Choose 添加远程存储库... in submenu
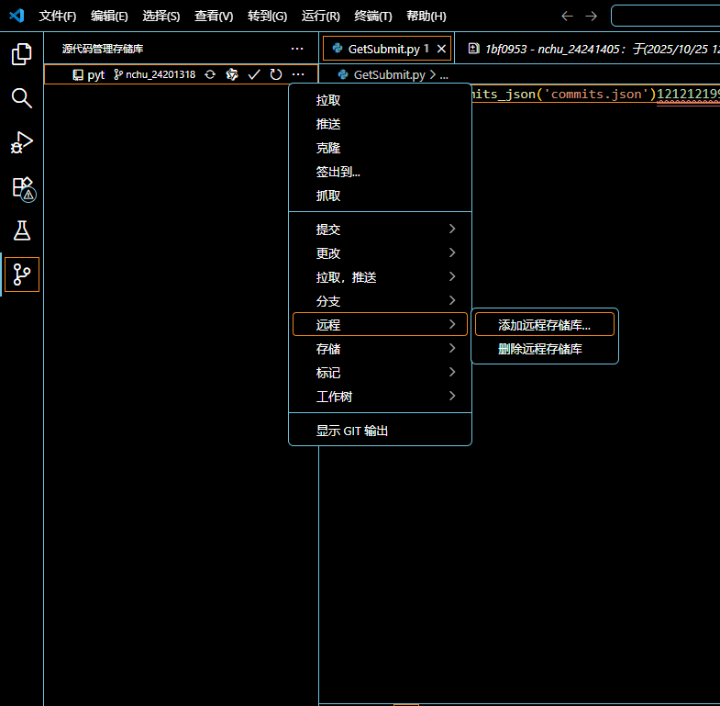Screen dimensions: 720x706 click(545, 324)
